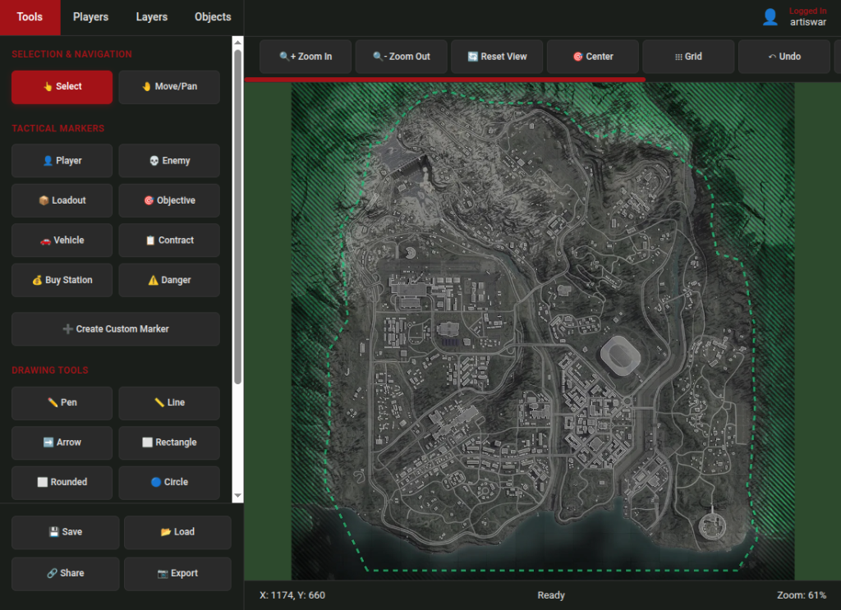Select the Objective marker tool

[169, 200]
